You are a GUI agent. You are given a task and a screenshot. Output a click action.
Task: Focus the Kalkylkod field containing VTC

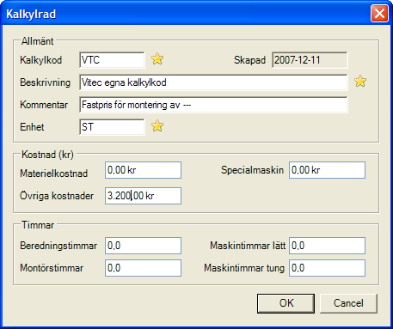click(x=112, y=60)
